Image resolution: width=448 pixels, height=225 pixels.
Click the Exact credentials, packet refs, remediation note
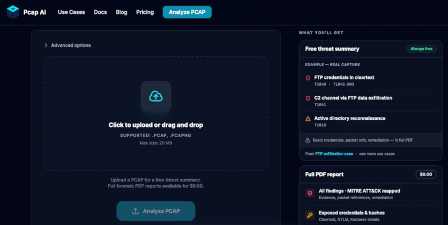pos(362,140)
